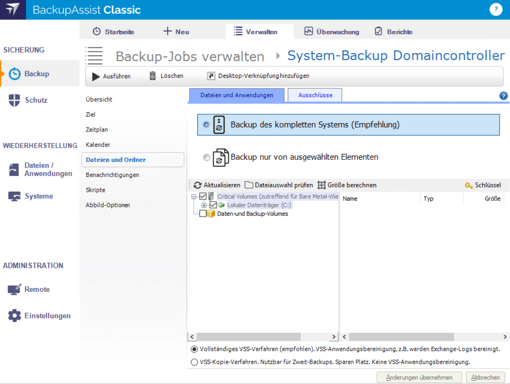The image size is (510, 384).
Task: Click the Löschen trash icon
Action: [x=152, y=76]
